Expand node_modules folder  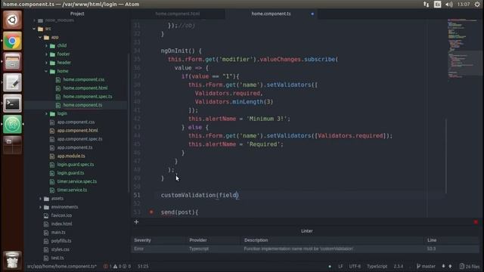[34, 20]
